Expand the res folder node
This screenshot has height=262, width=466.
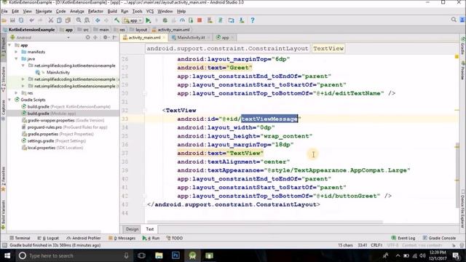point(16,93)
